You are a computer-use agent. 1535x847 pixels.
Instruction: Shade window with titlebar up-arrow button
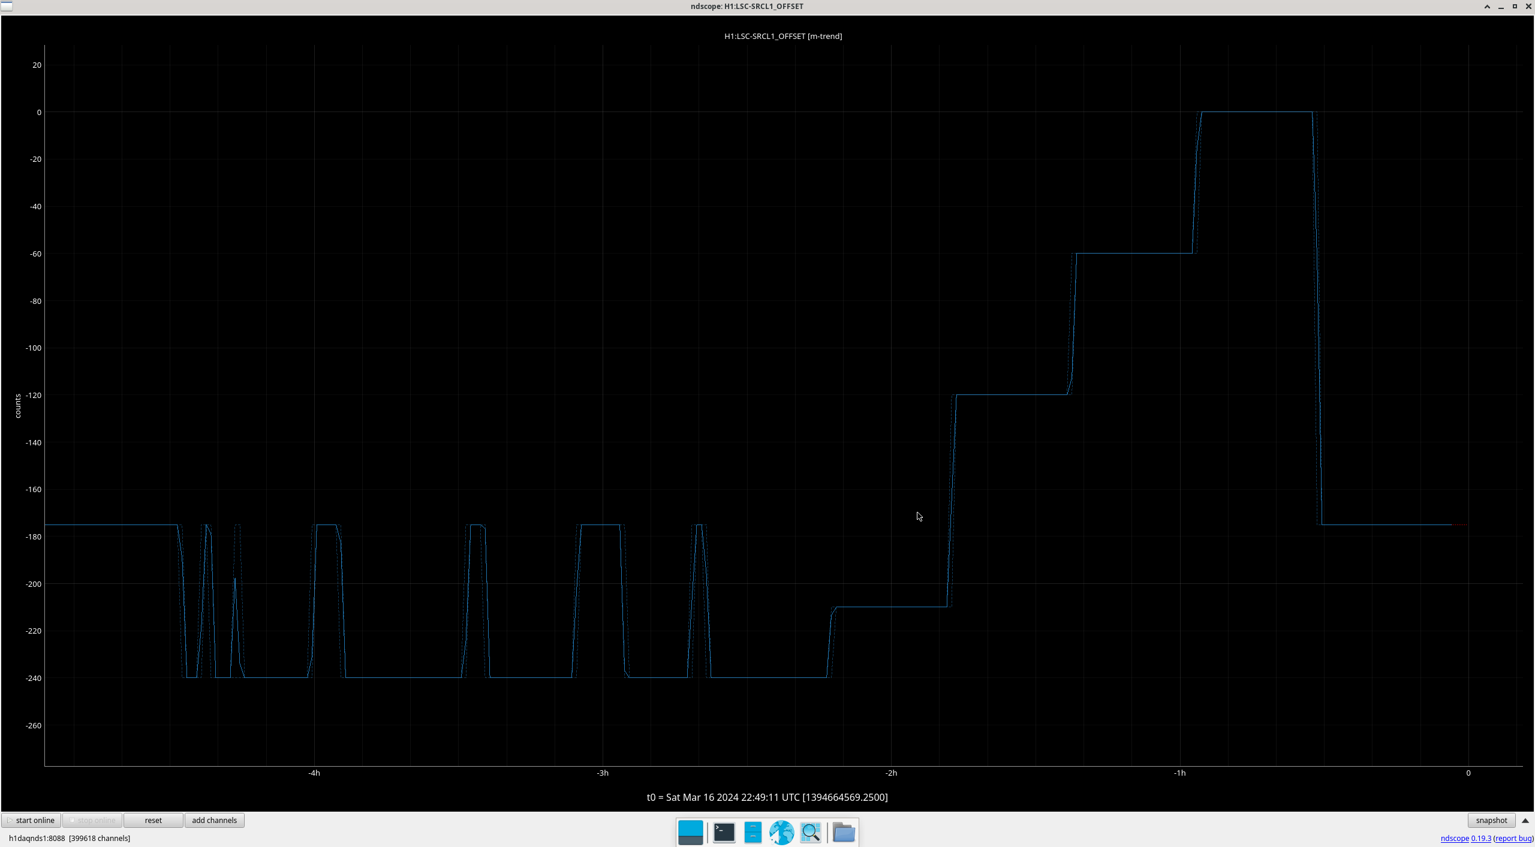tap(1487, 7)
